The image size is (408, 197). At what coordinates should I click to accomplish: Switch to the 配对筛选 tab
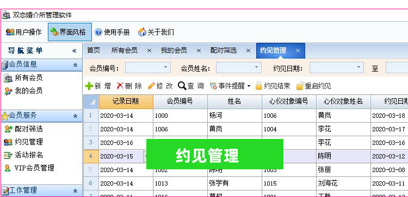(224, 50)
